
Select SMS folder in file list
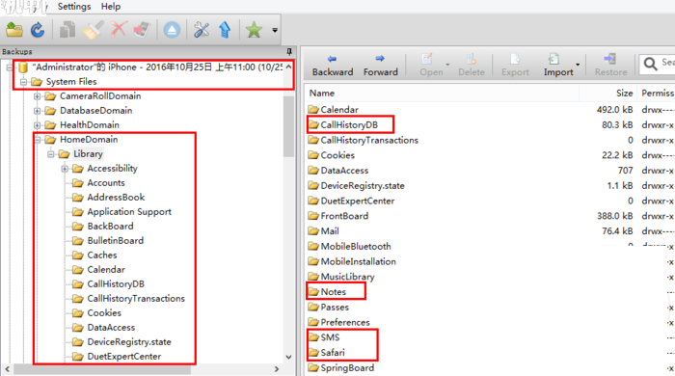(330, 337)
